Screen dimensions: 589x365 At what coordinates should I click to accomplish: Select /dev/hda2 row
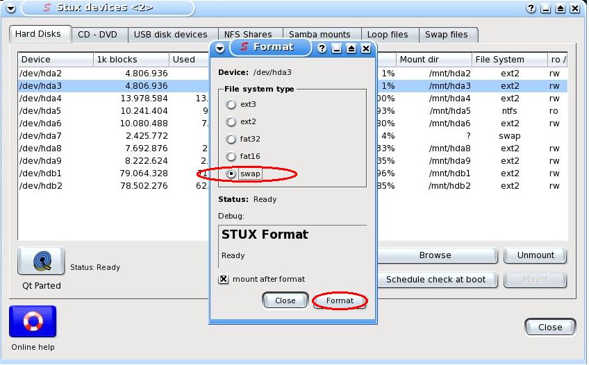pos(292,74)
